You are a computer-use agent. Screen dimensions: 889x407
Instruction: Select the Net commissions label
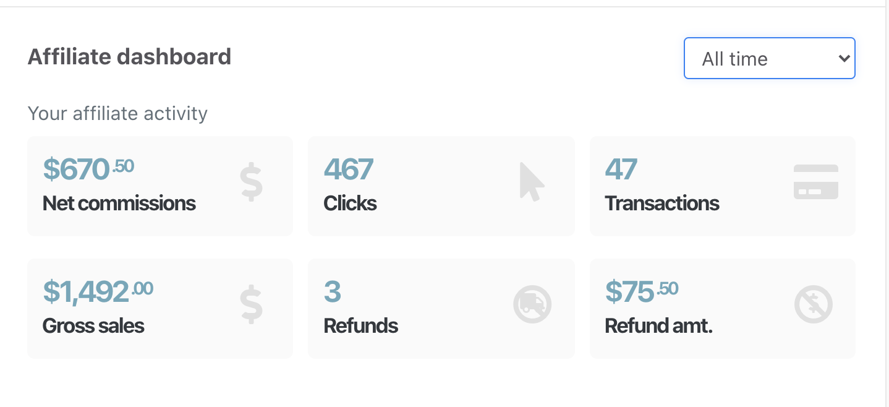pyautogui.click(x=119, y=204)
